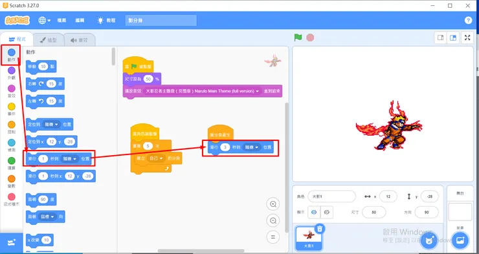
Task: Show the sprite with the eye button
Action: tap(314, 212)
